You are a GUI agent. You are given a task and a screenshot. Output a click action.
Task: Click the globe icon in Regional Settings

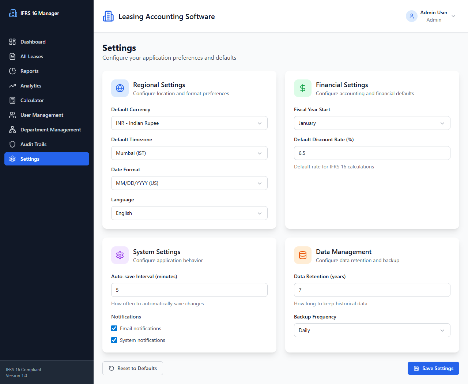(120, 88)
